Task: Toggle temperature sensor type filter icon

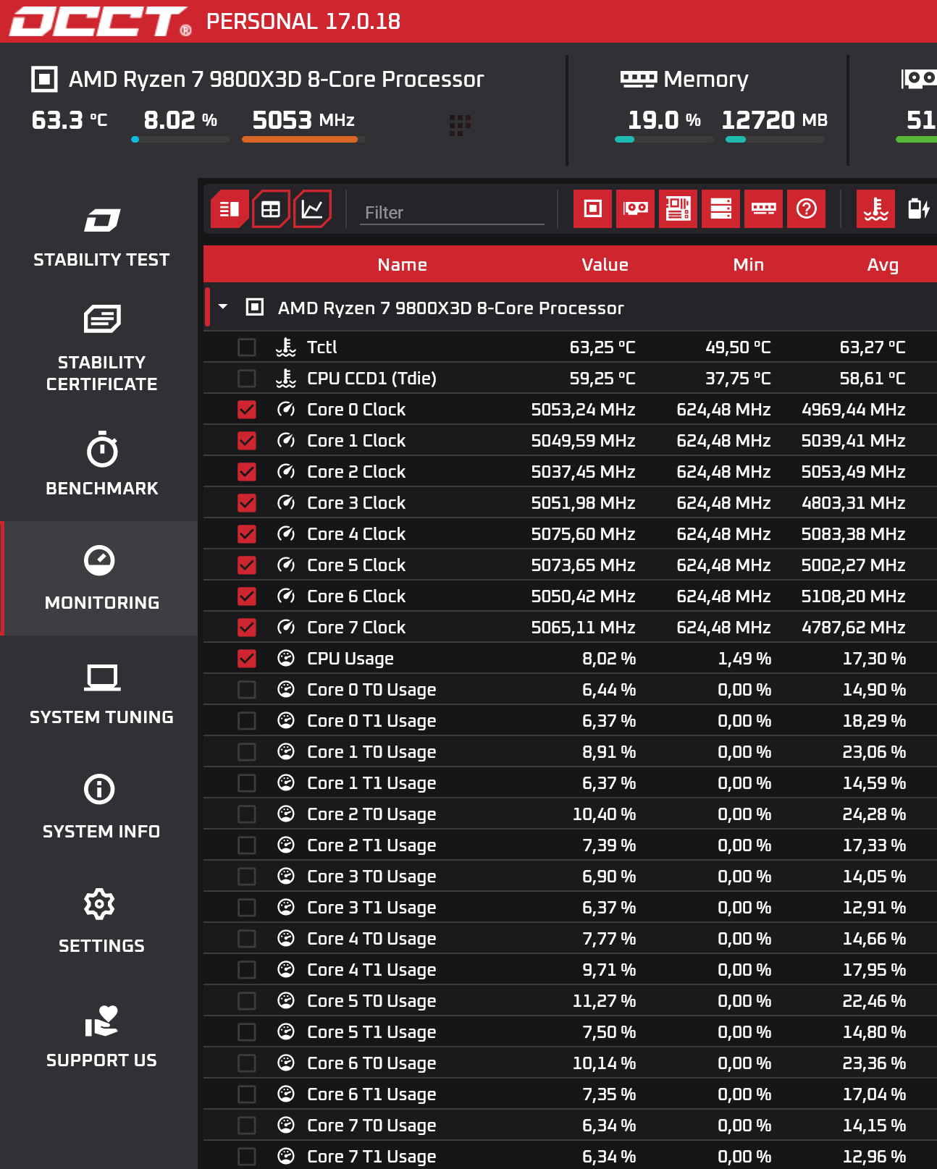Action: tap(875, 209)
